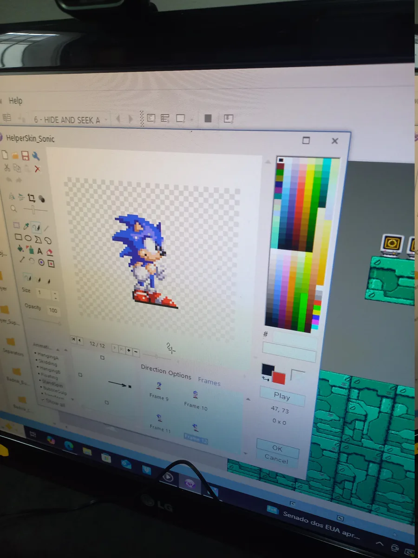Click the Play animation button
This screenshot has width=418, height=558.
click(282, 396)
